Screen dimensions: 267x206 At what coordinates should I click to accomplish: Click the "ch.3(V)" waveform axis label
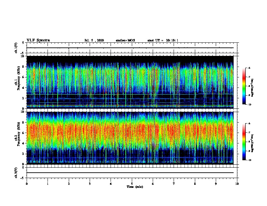[x=16, y=173]
